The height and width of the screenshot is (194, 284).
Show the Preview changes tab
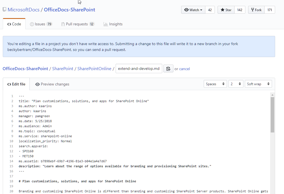52,84
